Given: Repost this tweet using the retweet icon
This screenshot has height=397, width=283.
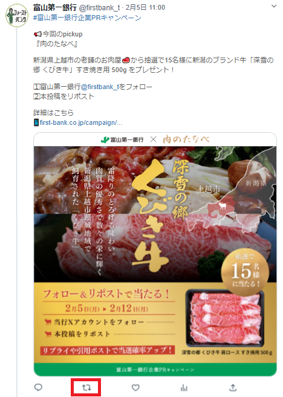Looking at the screenshot, I should pyautogui.click(x=86, y=387).
